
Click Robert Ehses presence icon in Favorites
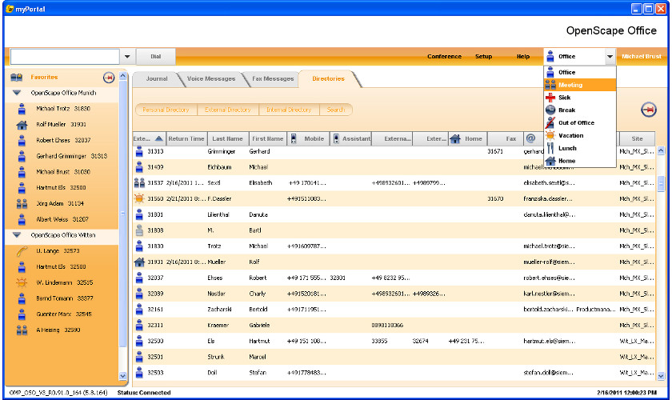coord(22,140)
